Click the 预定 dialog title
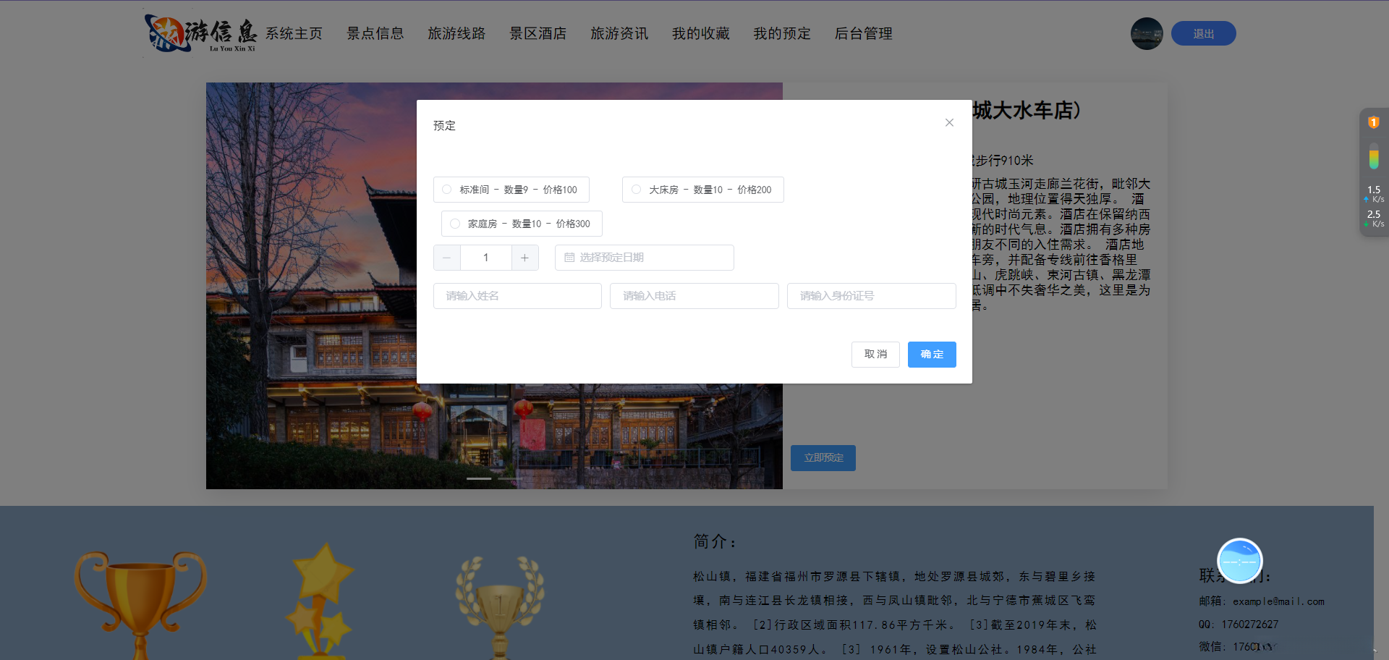This screenshot has height=660, width=1389. [x=444, y=126]
